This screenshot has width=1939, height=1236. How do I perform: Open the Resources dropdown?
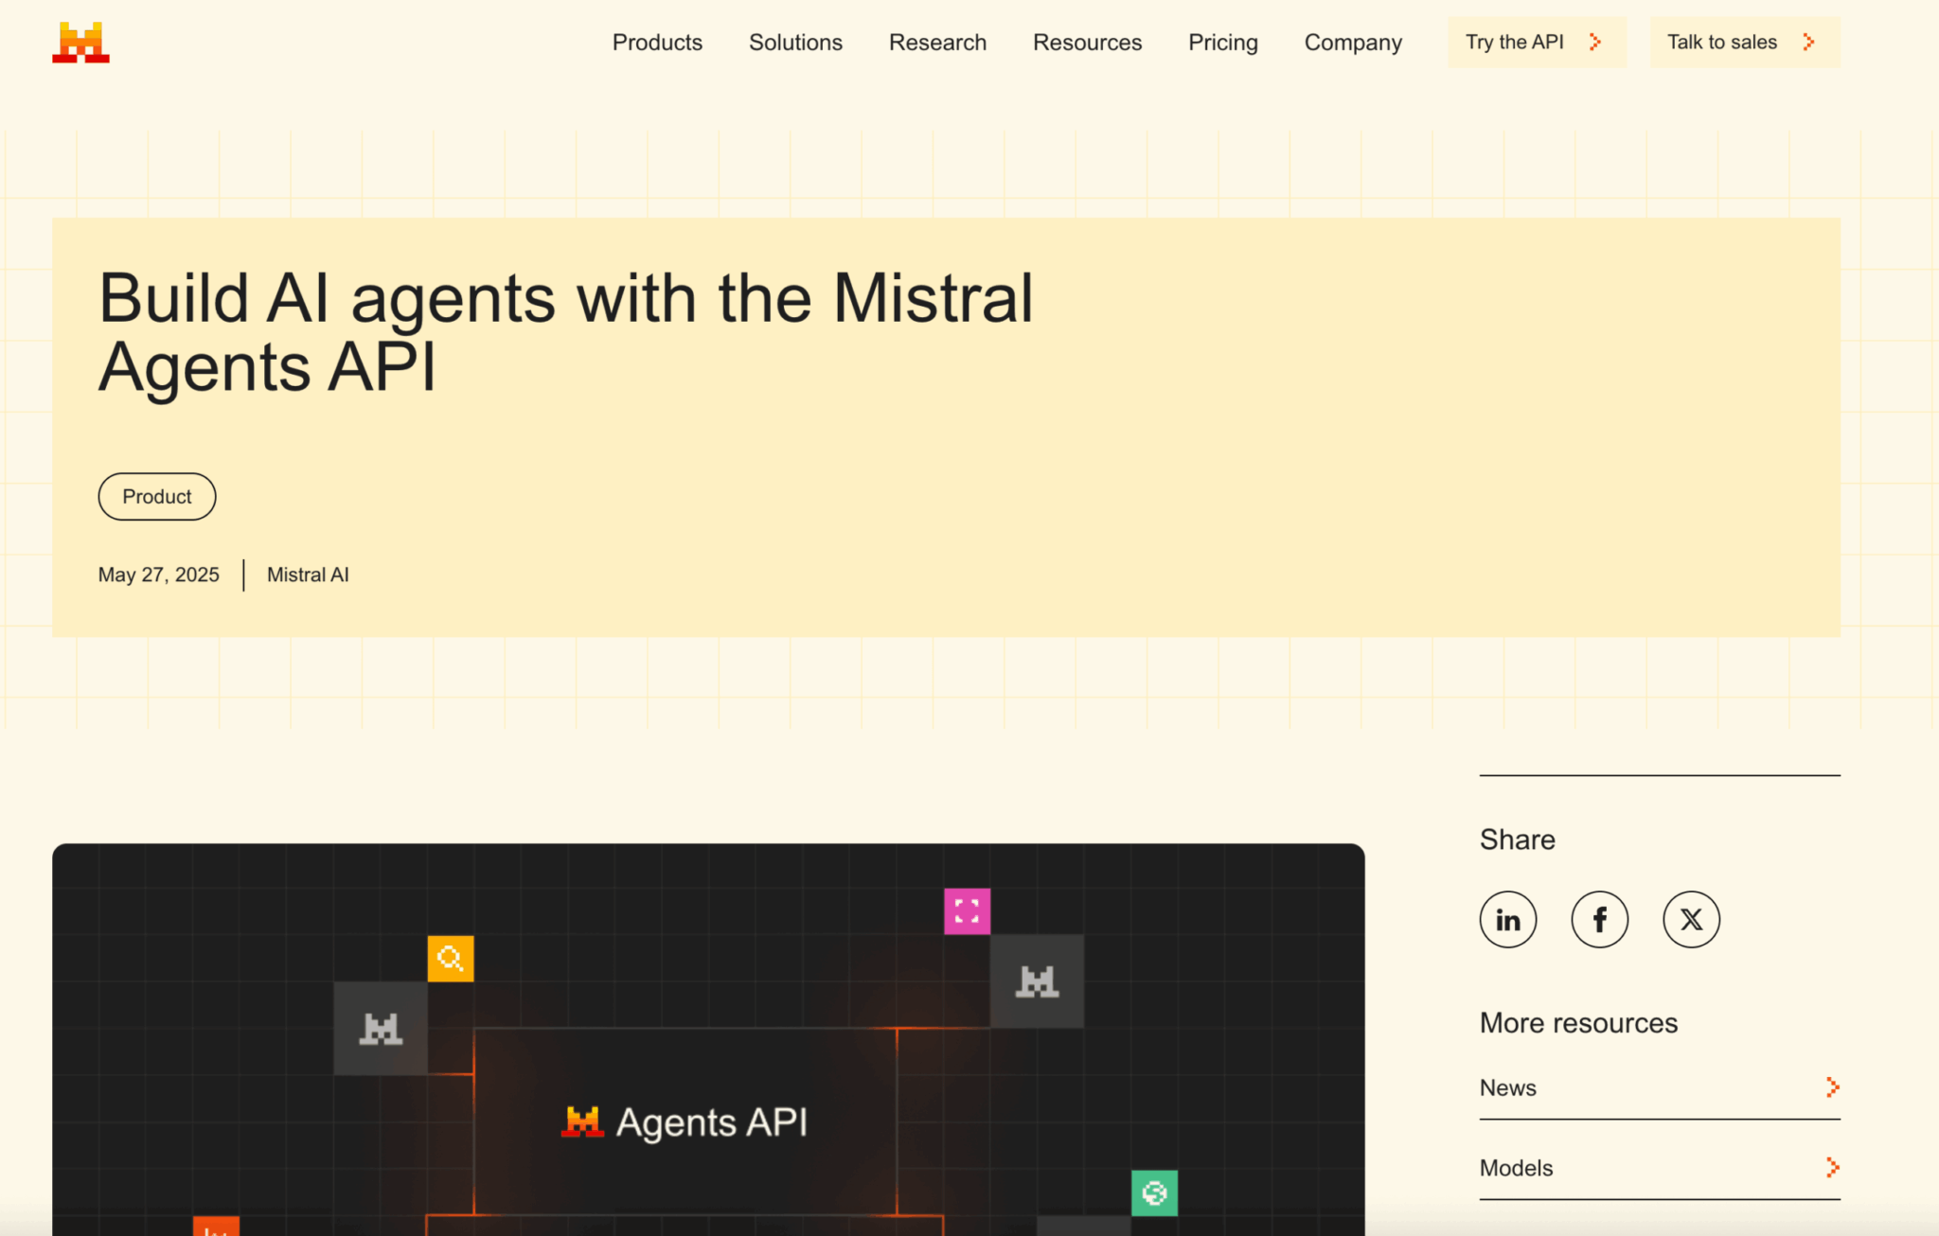click(x=1087, y=43)
